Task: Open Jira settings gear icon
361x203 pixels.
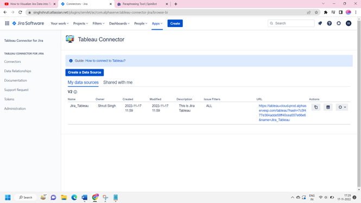Action: coord(339,23)
